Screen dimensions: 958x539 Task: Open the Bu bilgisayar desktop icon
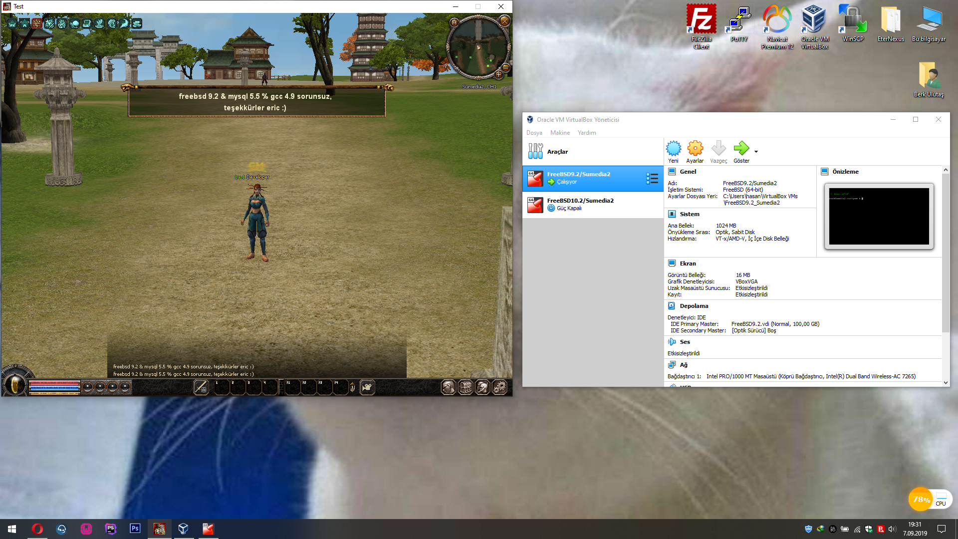pos(929,23)
